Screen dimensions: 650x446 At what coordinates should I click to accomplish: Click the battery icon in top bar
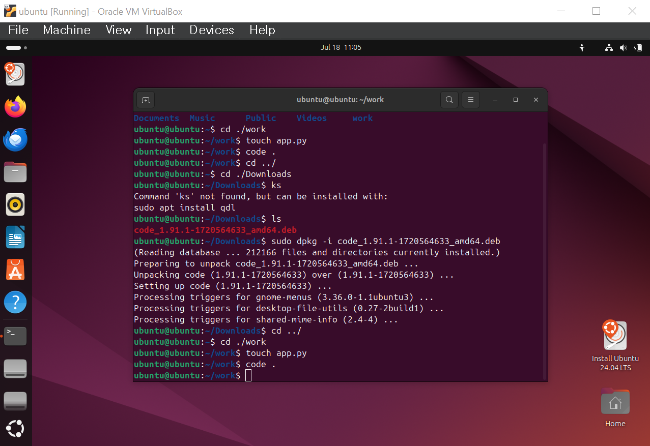[x=638, y=48]
